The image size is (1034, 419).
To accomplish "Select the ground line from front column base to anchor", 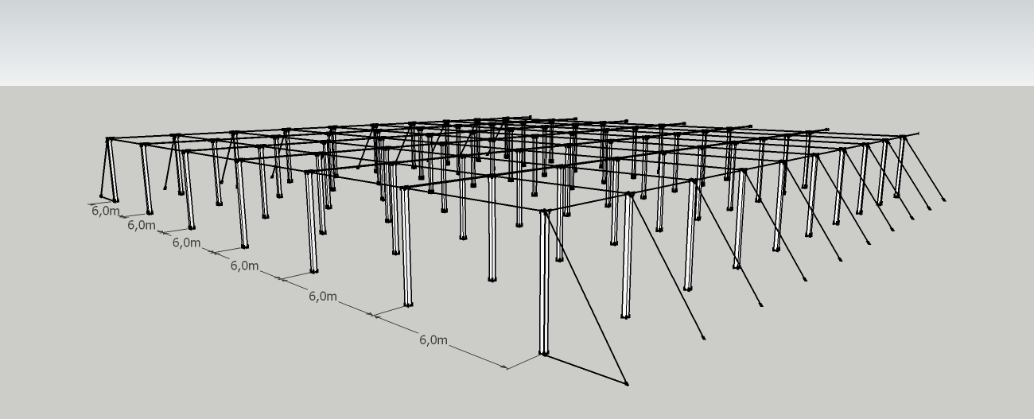I will (586, 369).
